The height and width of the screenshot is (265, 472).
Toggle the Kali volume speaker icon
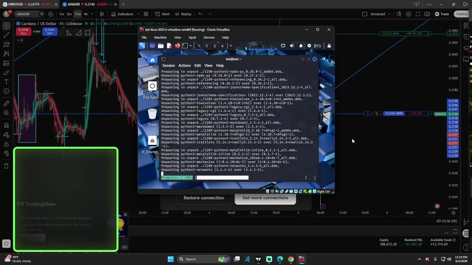pos(292,46)
